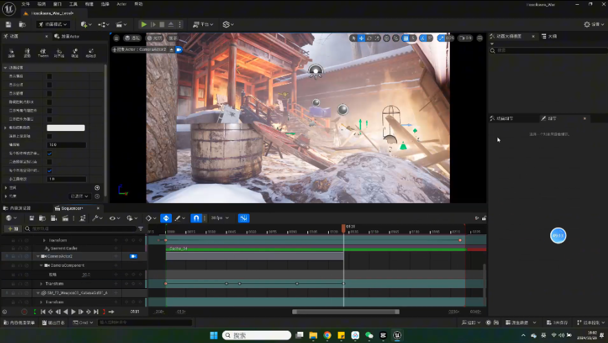Image resolution: width=608 pixels, height=343 pixels.
Task: Switch to the Place Actor tab
Action: click(x=67, y=36)
